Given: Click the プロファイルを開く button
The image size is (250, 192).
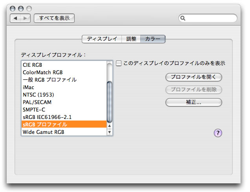Looking at the screenshot, I should point(194,77).
